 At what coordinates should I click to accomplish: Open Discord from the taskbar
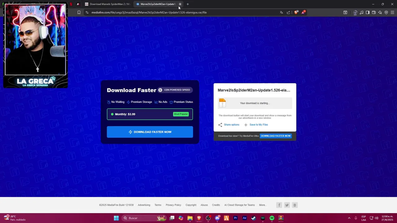pyautogui.click(x=217, y=218)
